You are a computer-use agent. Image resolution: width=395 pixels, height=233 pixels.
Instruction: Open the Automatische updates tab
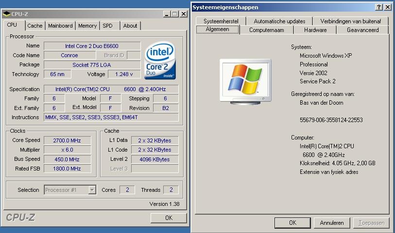click(x=279, y=21)
